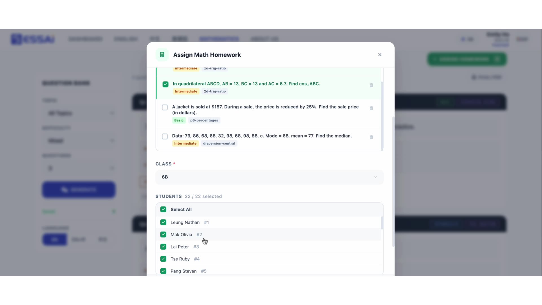Uncheck Mak Olivia in student list
The height and width of the screenshot is (305, 542).
163,235
